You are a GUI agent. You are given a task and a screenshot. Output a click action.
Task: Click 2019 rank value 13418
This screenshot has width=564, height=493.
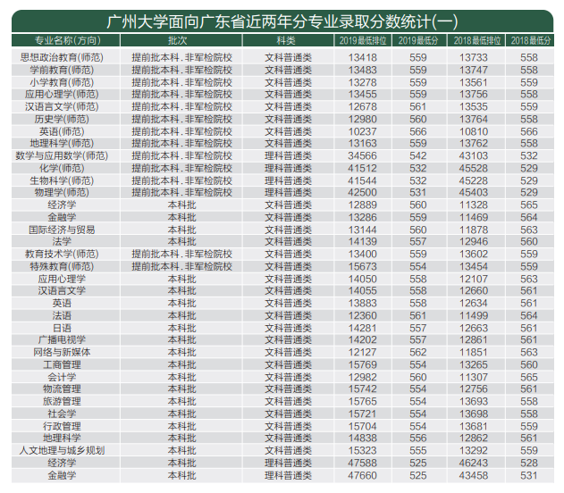tap(363, 57)
